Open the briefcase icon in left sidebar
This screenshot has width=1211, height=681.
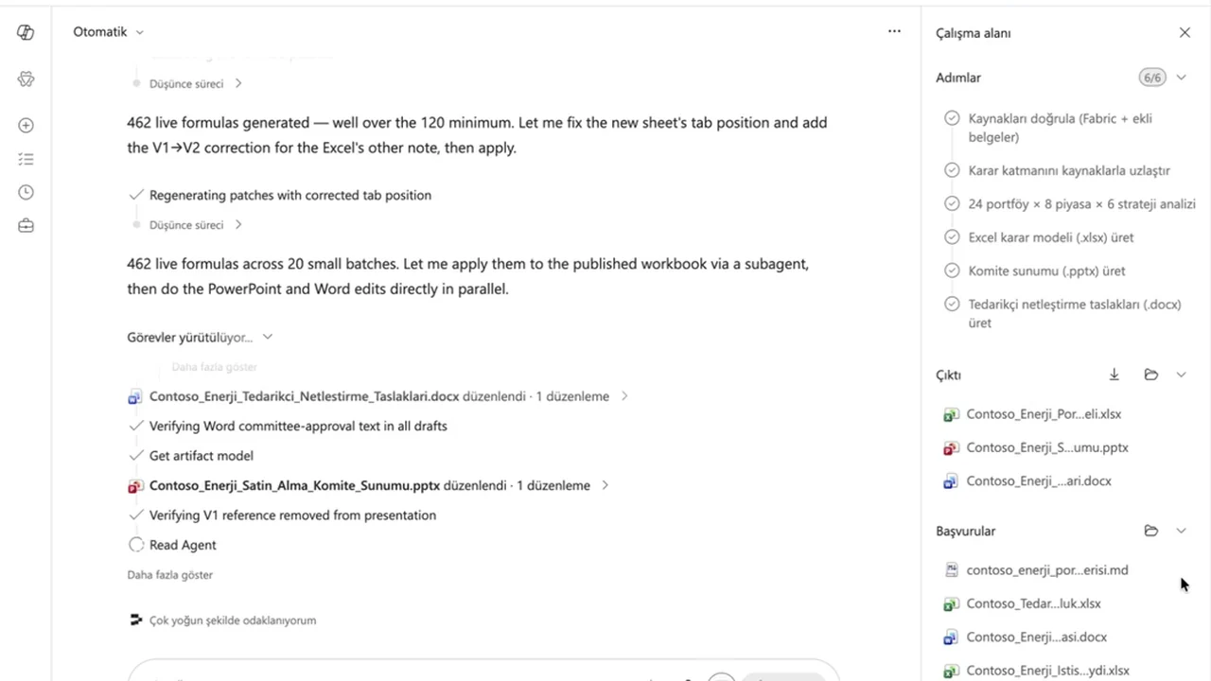[26, 225]
